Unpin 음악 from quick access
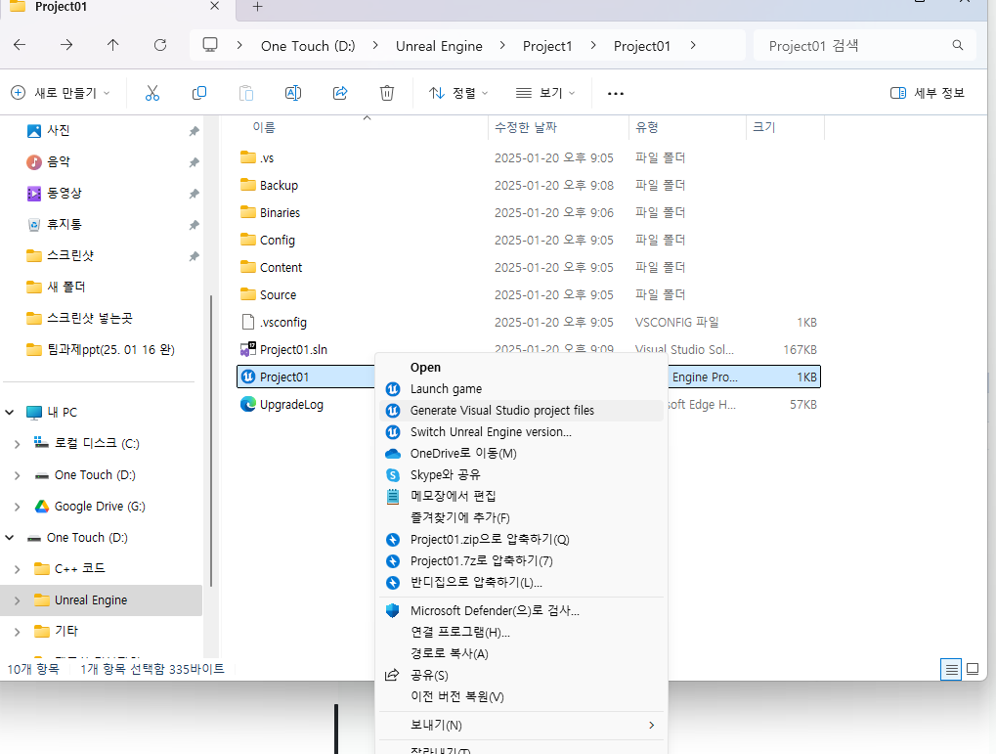The width and height of the screenshot is (996, 754). click(194, 162)
